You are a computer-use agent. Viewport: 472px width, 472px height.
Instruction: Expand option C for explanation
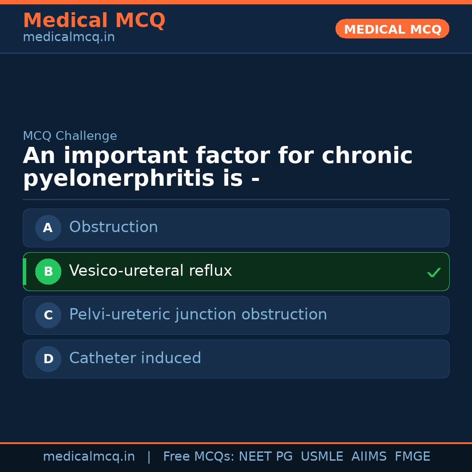coord(236,315)
